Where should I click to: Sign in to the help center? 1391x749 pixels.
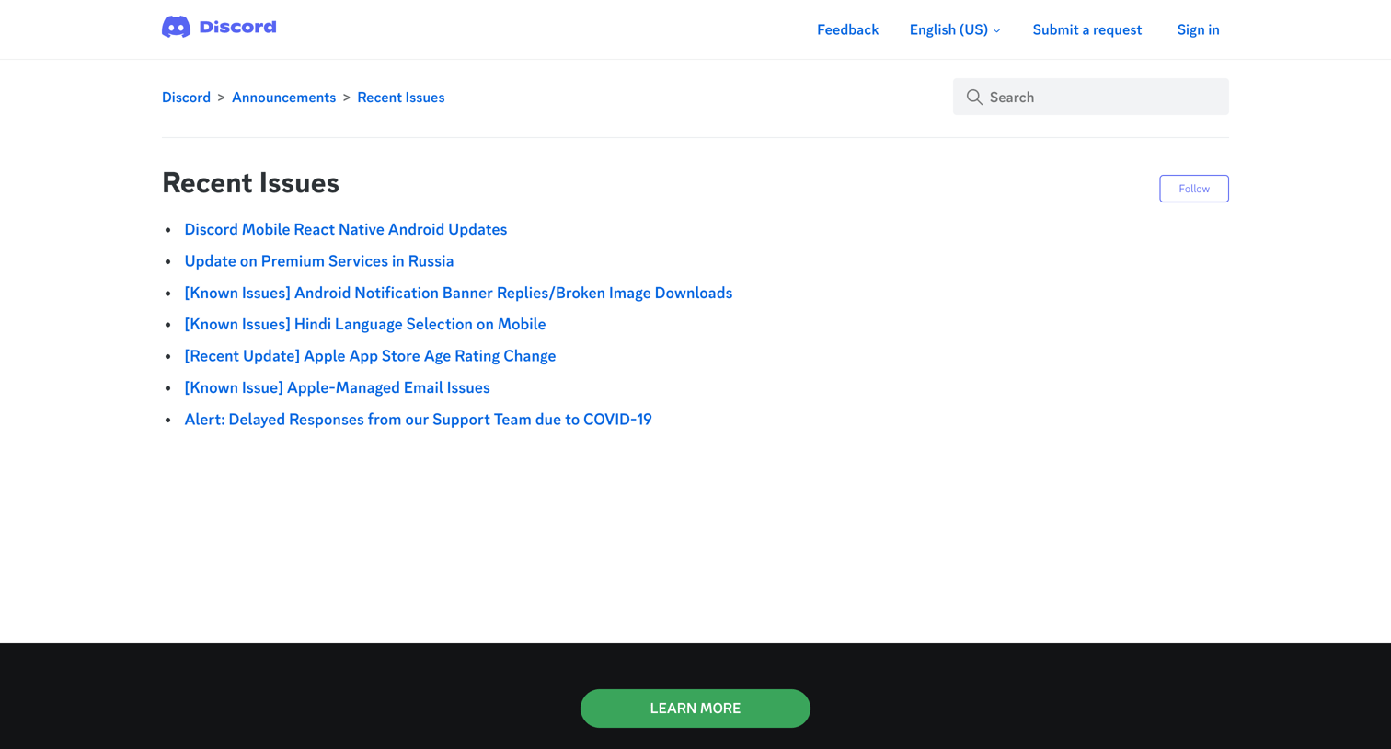click(1198, 29)
